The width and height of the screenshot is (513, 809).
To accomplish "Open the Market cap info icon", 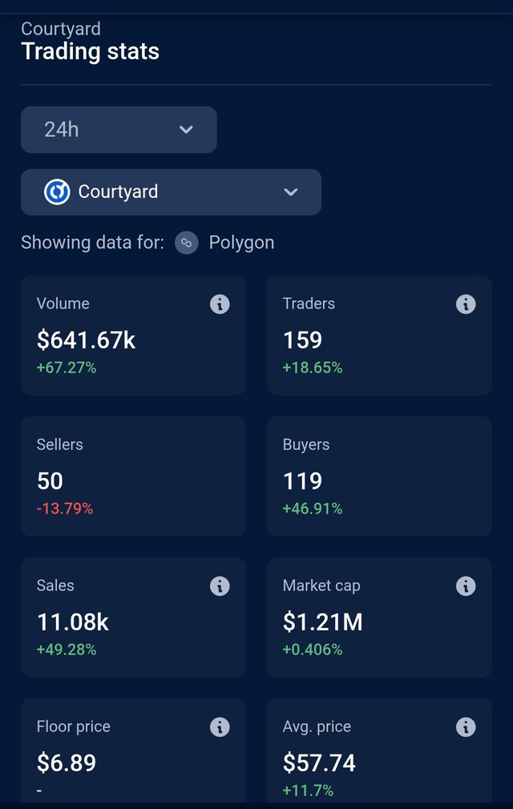I will coord(466,586).
